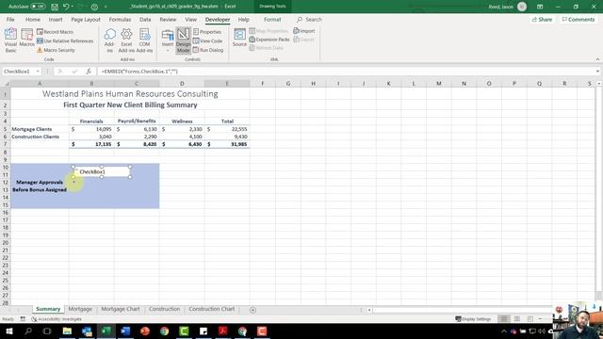Viewport: 603px width, 339px height.
Task: Open the Visual Basic editor
Action: coord(10,40)
